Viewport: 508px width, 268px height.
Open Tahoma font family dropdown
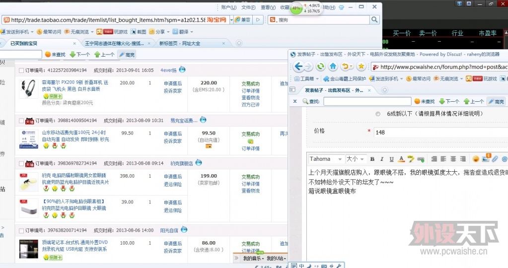(x=326, y=159)
